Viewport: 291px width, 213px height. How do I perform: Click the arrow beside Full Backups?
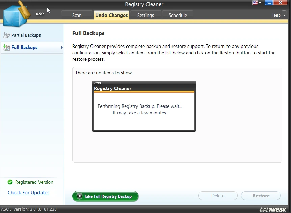click(x=62, y=48)
